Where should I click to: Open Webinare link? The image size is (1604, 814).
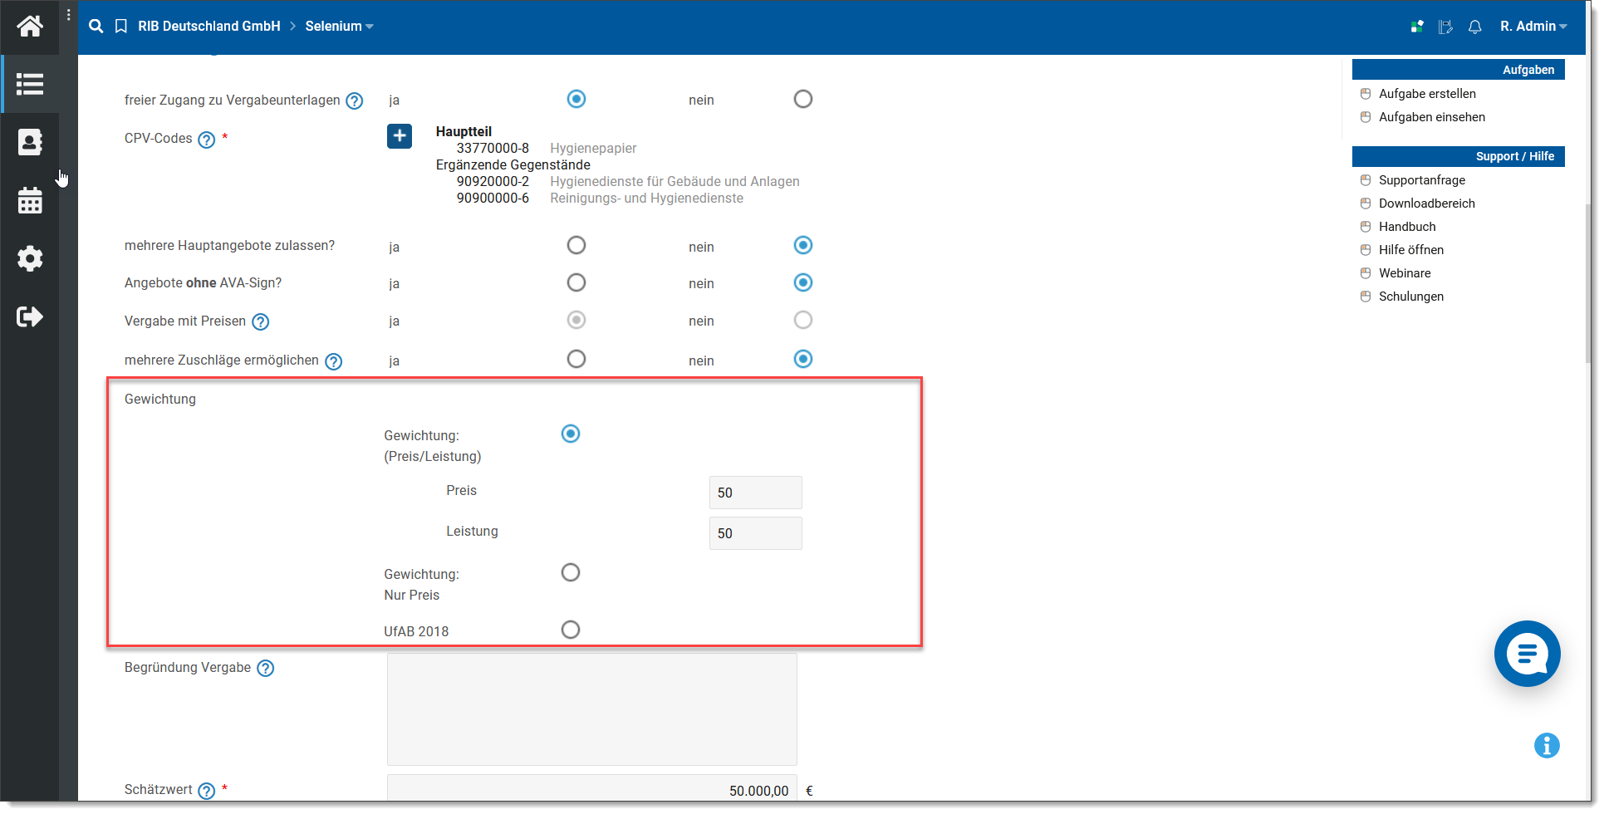pyautogui.click(x=1405, y=273)
